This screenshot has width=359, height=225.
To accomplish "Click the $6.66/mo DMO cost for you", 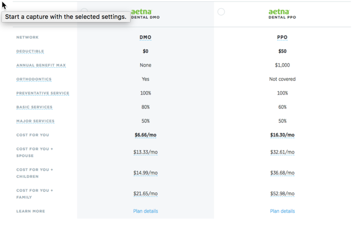I will (x=146, y=135).
